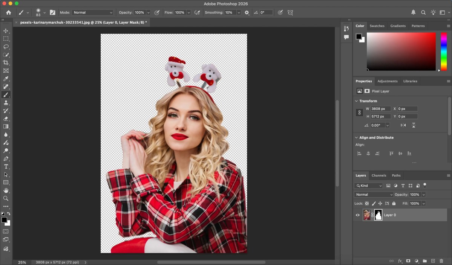
Task: Hide Layer 0 via its eye icon
Action: tap(357, 215)
